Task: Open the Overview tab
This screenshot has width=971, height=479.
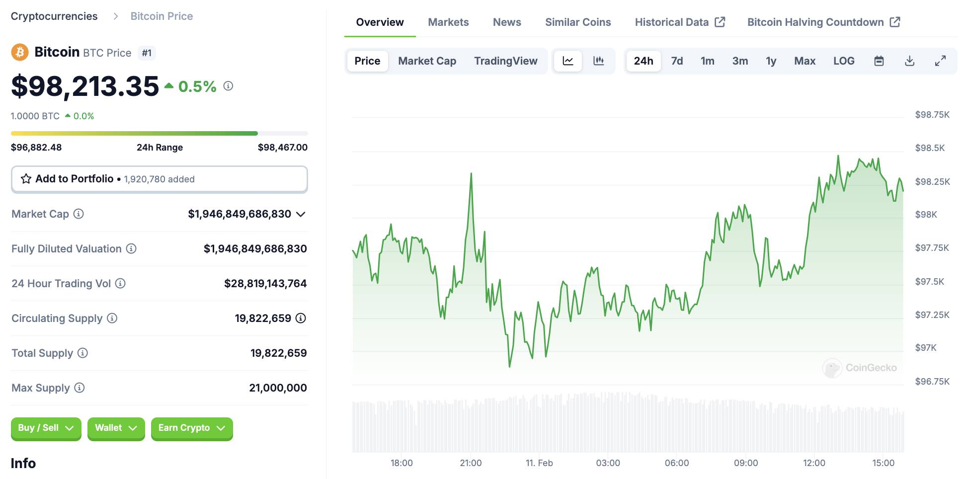Action: coord(380,22)
